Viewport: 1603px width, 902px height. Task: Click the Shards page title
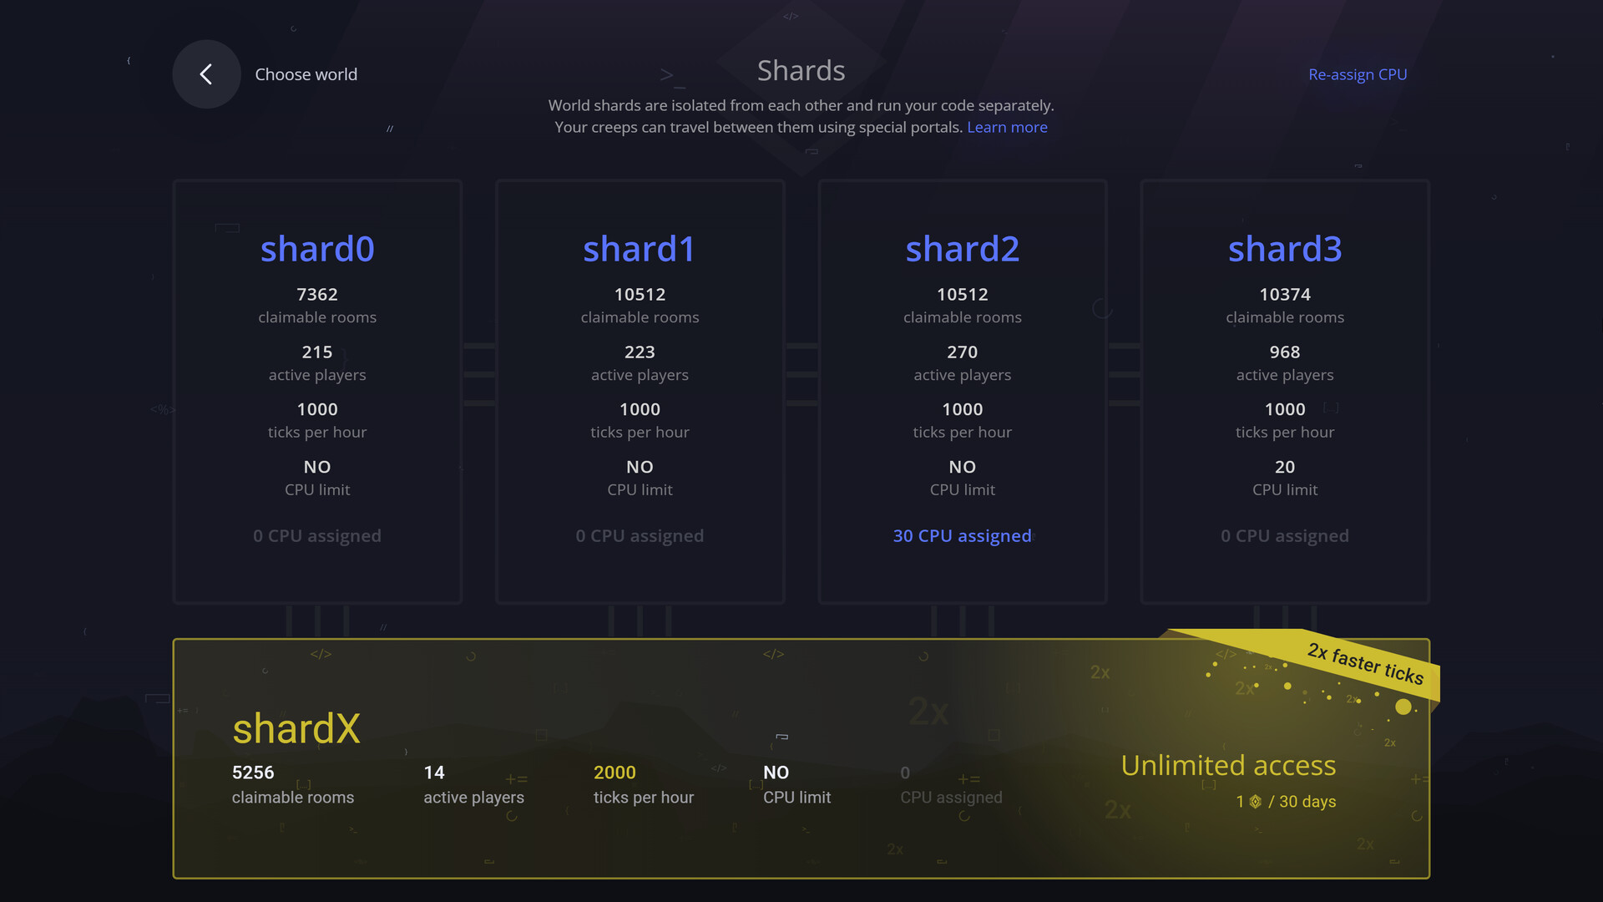click(x=801, y=71)
